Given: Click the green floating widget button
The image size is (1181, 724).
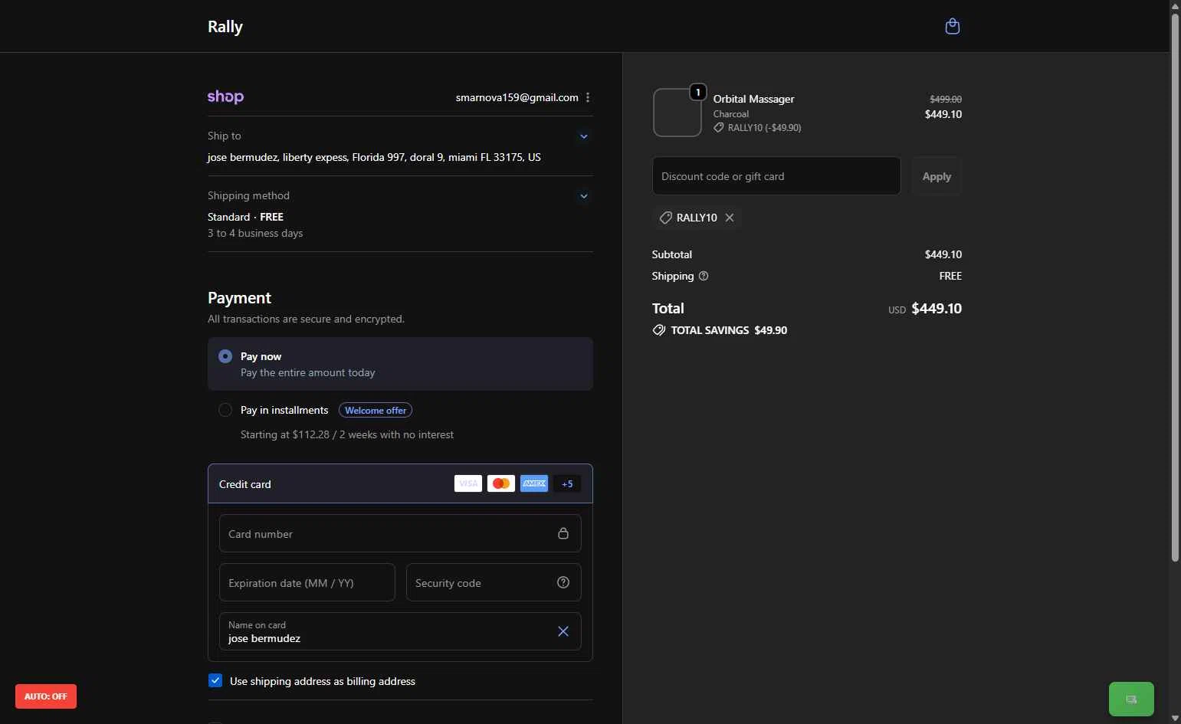Looking at the screenshot, I should [x=1131, y=699].
